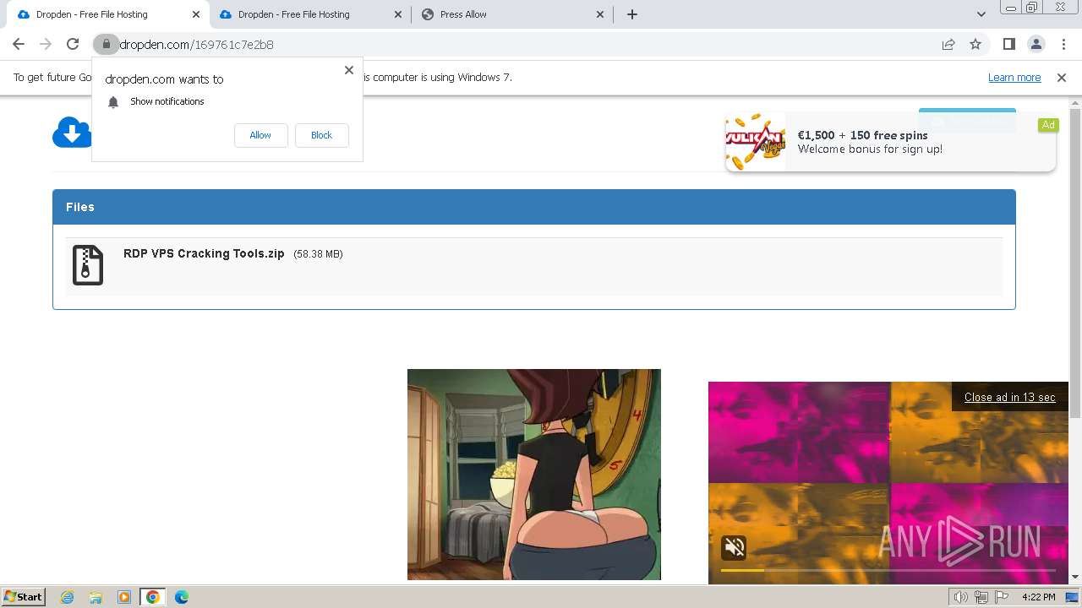
Task: Unmute the video ad
Action: tap(735, 548)
